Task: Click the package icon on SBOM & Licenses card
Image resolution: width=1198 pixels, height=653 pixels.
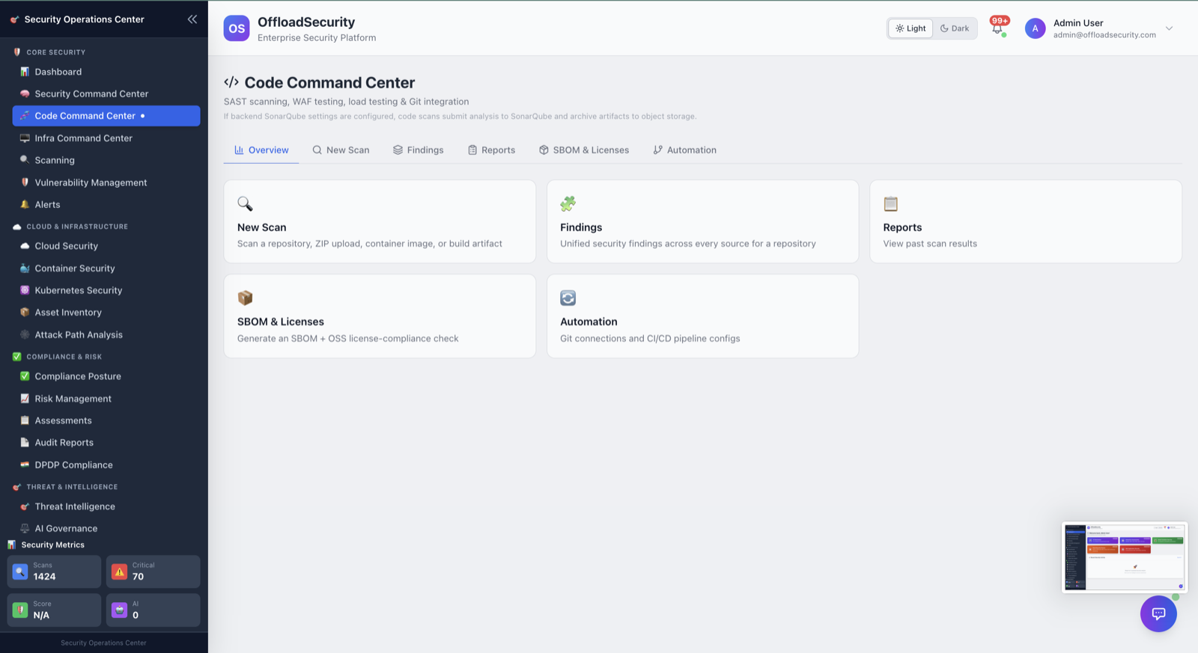Action: 245,298
